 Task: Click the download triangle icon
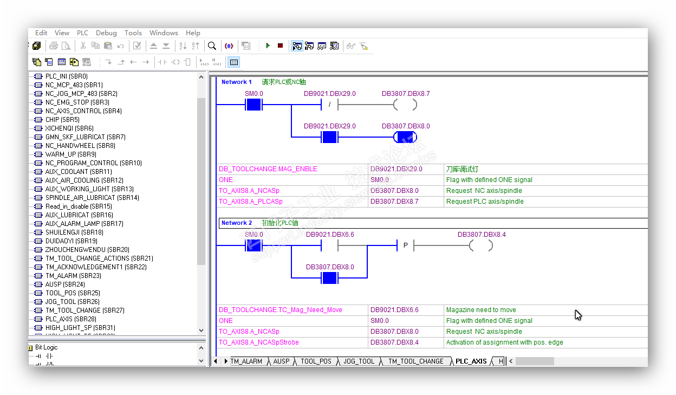coord(166,46)
